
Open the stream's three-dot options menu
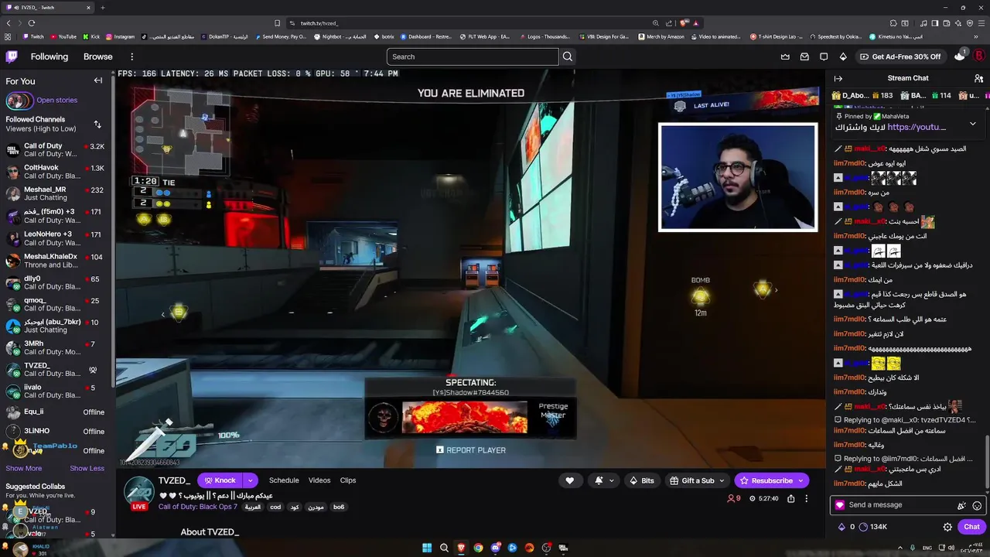[806, 499]
